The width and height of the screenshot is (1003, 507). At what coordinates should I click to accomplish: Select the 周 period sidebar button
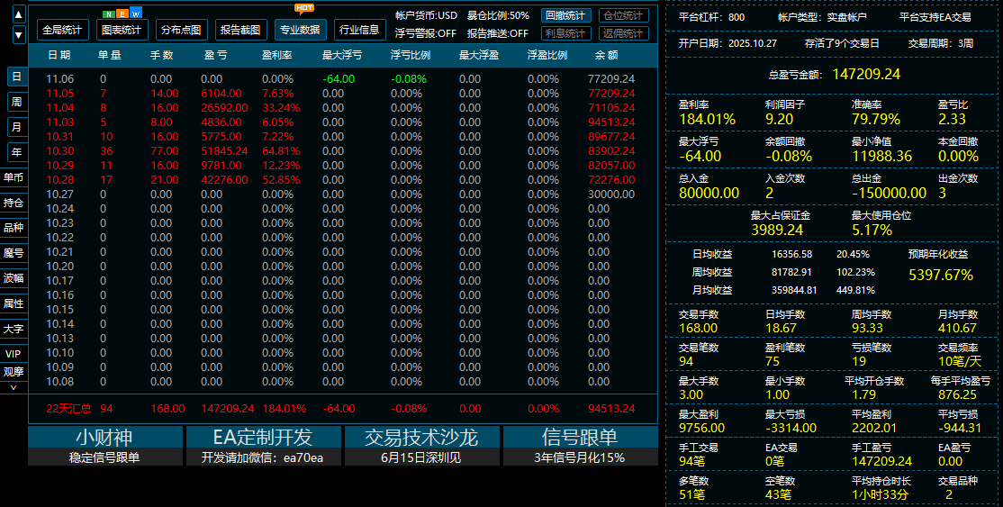pyautogui.click(x=16, y=102)
